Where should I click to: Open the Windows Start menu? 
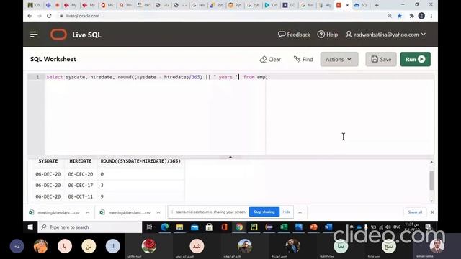30,227
